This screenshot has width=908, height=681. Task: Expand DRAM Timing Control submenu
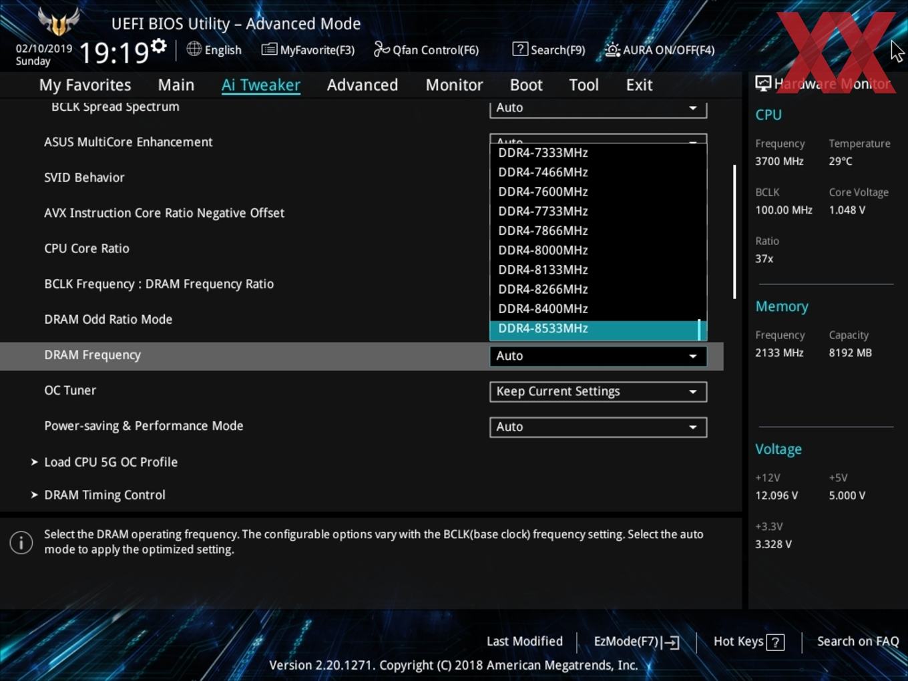tap(105, 495)
